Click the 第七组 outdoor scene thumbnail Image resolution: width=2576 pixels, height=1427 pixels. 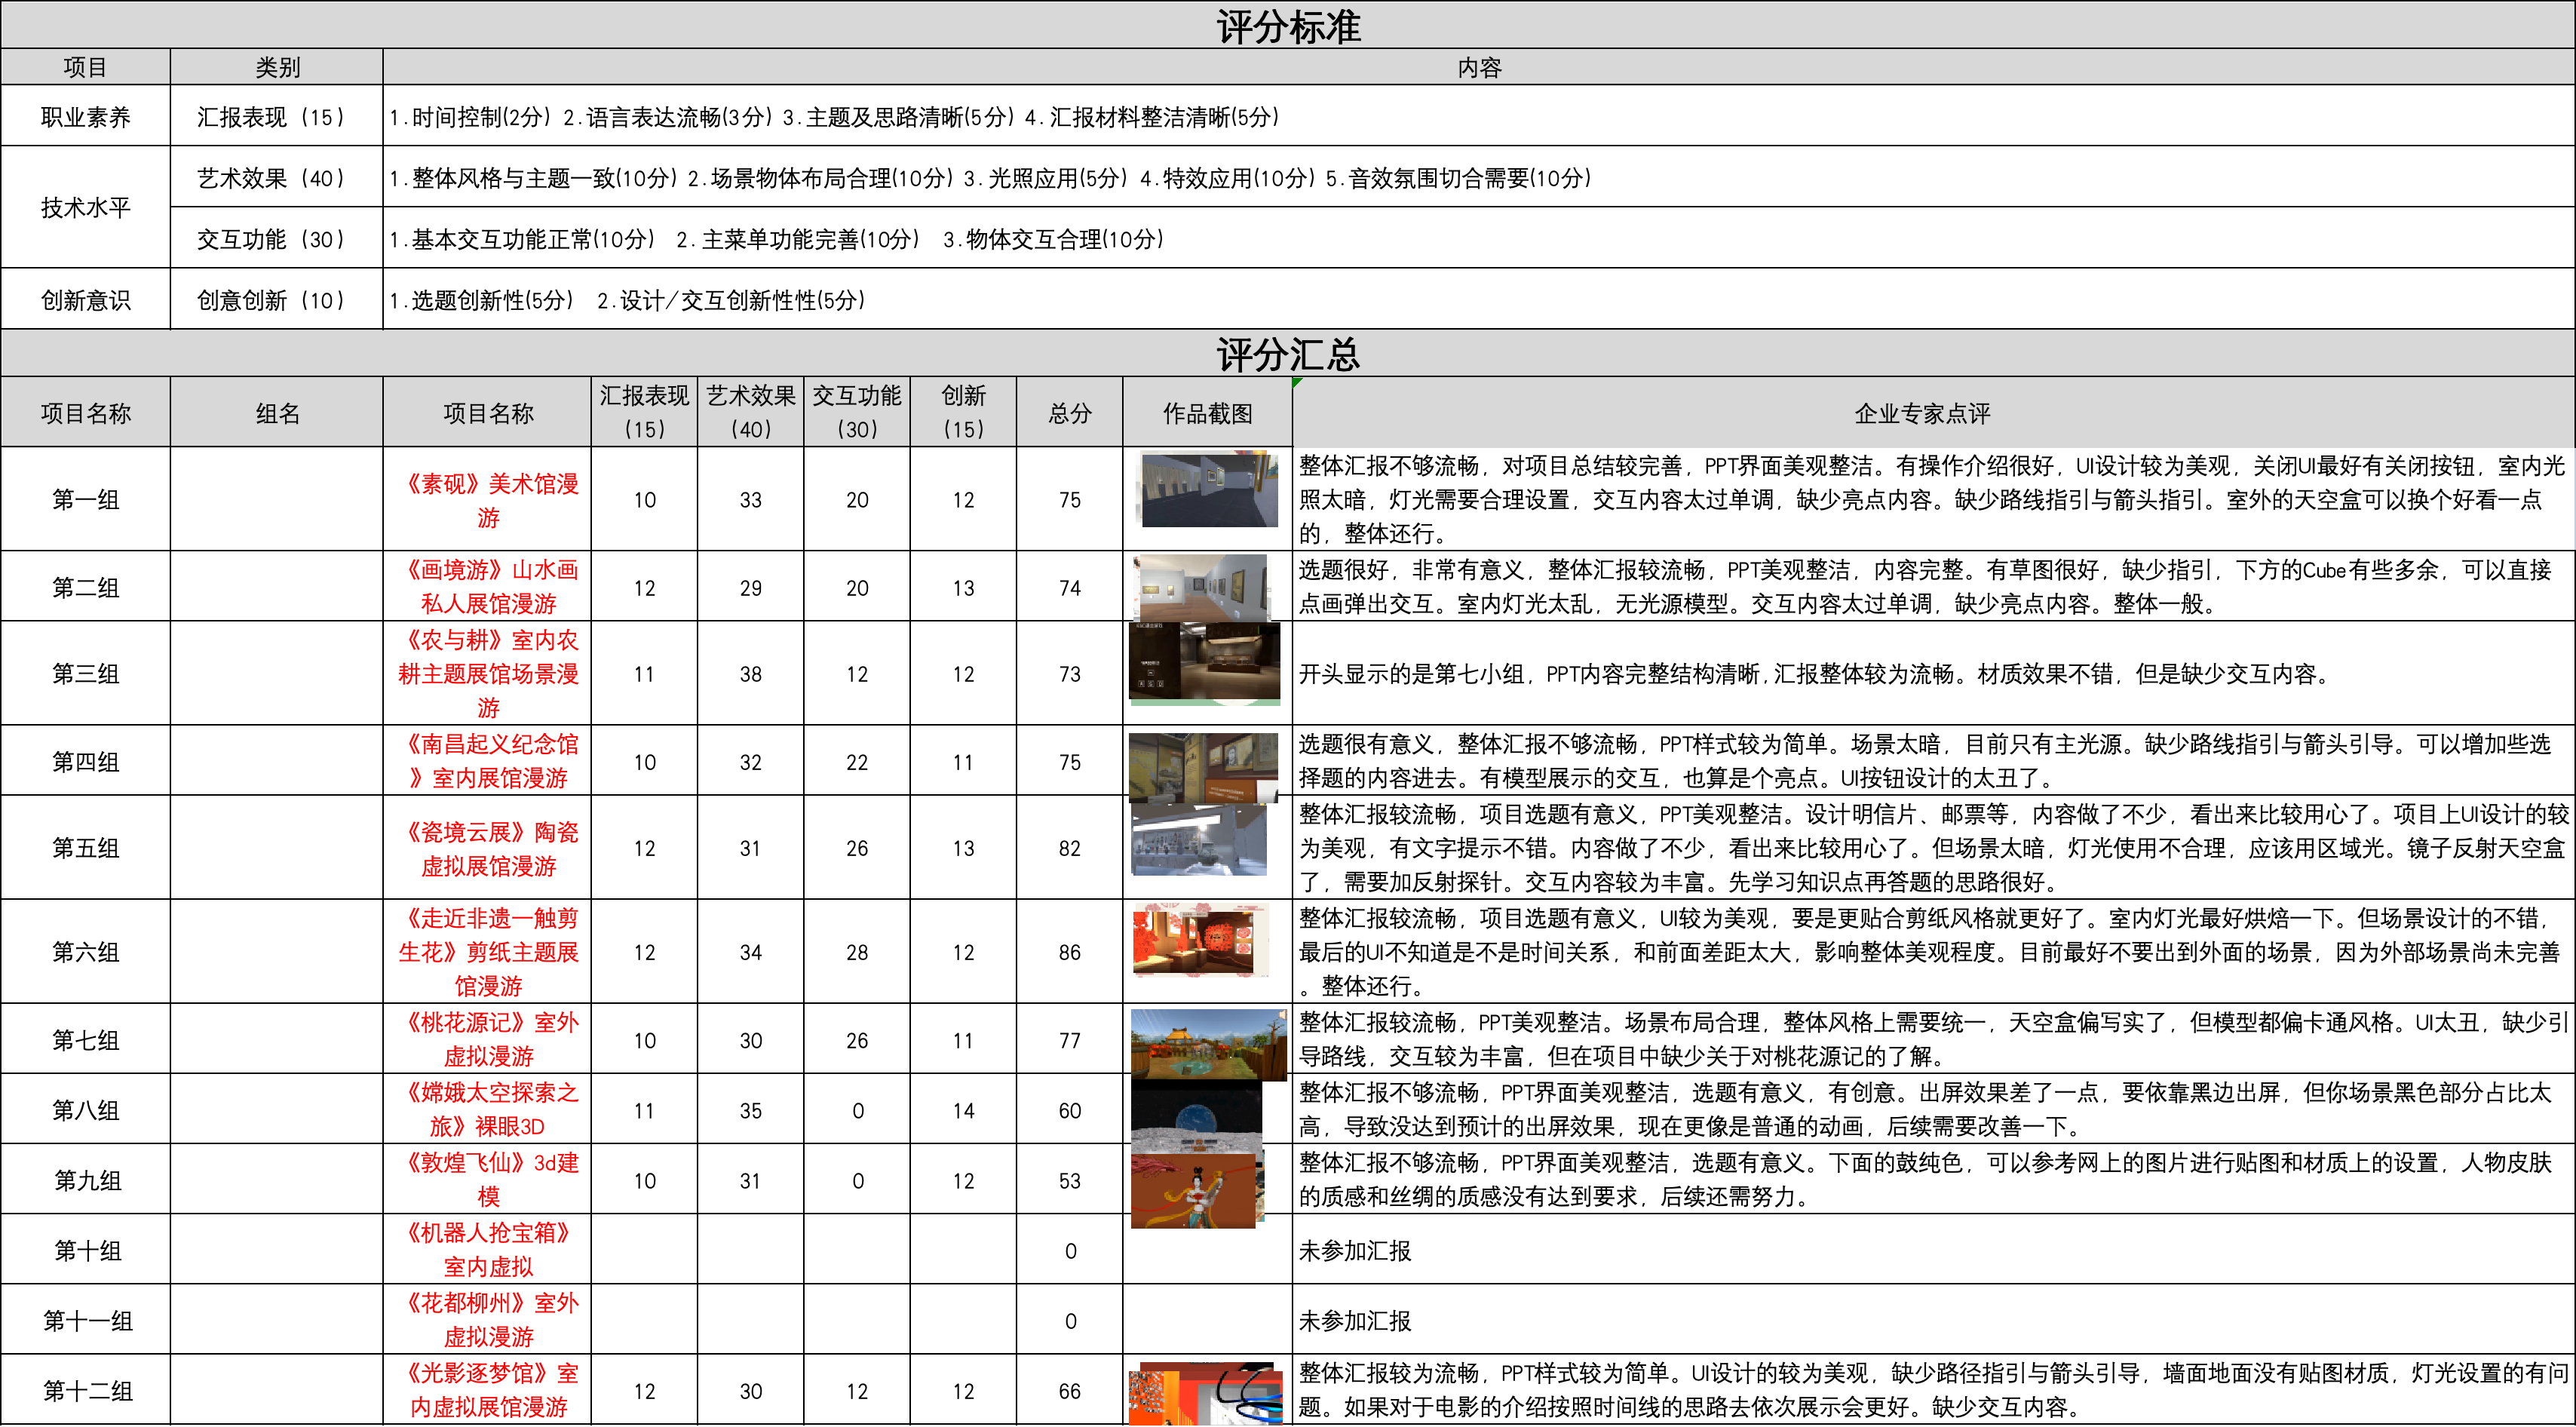1209,1044
